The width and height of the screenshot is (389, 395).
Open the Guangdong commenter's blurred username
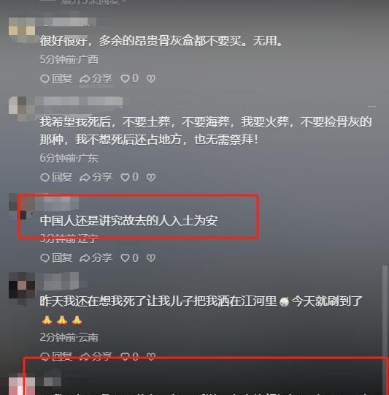79,102
